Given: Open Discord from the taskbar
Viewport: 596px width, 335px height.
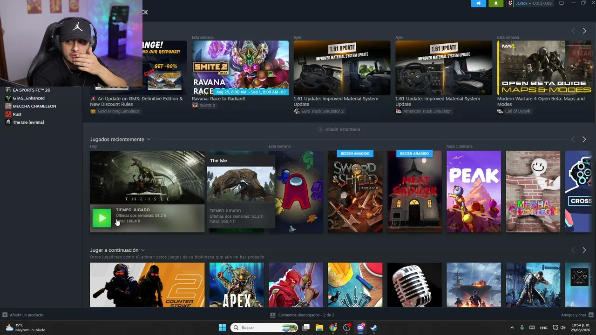Looking at the screenshot, I should point(360,328).
